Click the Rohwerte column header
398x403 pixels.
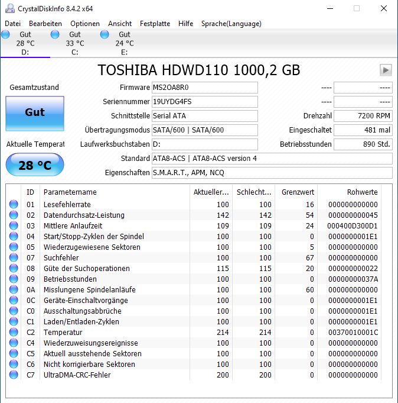point(349,192)
